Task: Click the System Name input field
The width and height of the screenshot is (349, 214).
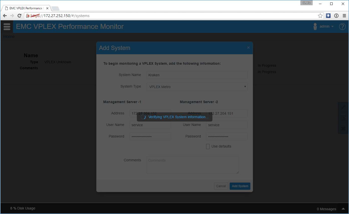Action: pos(197,75)
